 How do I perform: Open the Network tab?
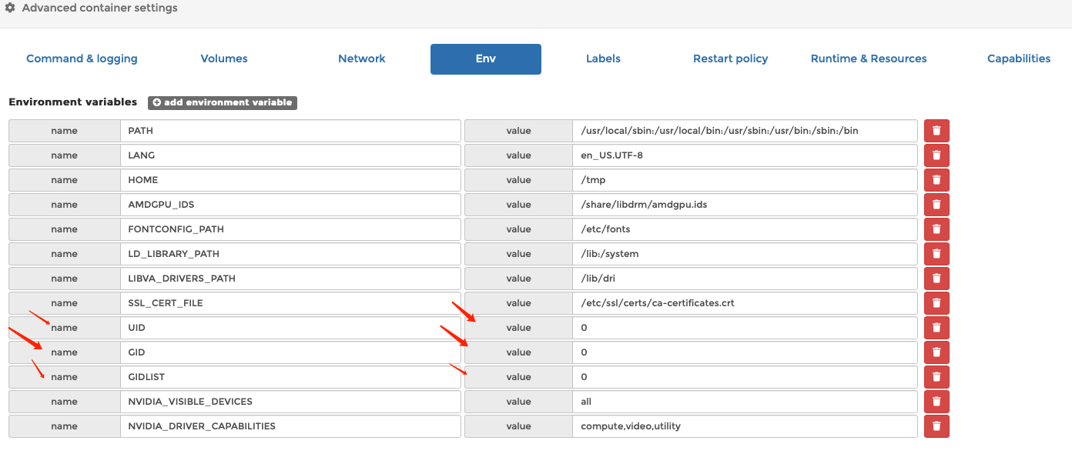[362, 58]
